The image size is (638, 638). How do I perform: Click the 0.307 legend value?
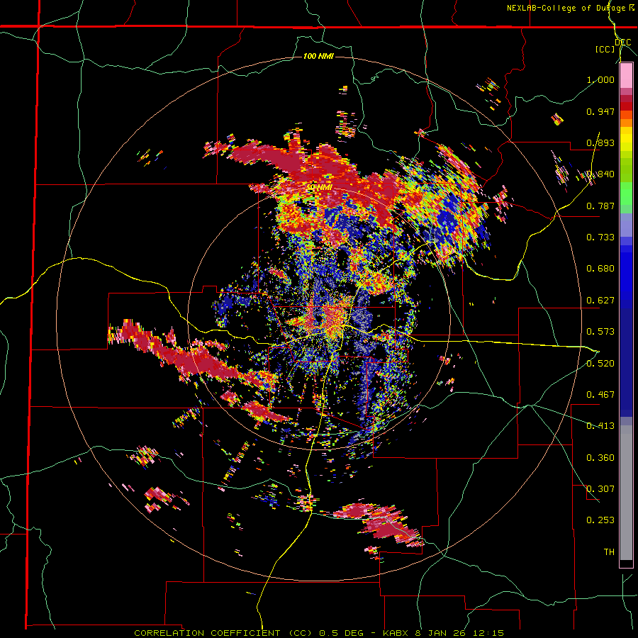coord(600,489)
